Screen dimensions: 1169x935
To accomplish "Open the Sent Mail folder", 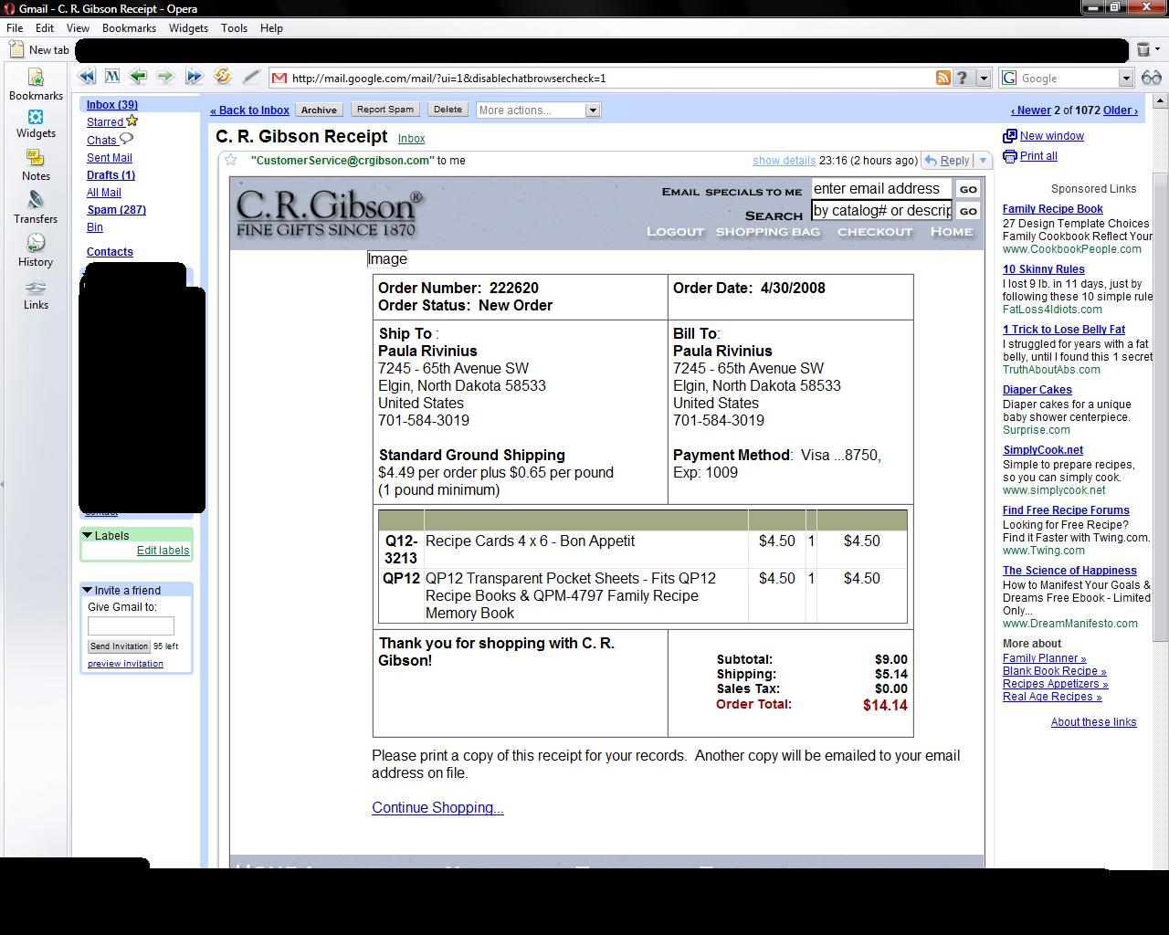I will pos(110,158).
